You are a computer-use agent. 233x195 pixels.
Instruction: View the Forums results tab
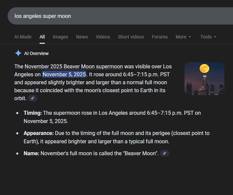coord(160,37)
